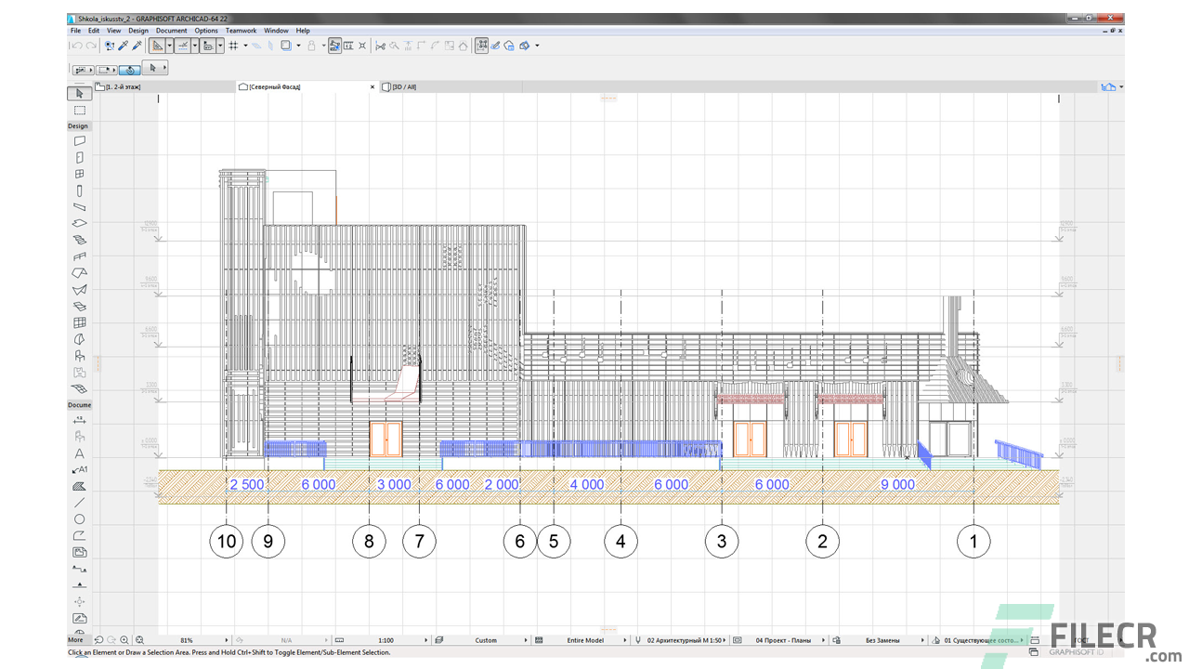The width and height of the screenshot is (1189, 669).
Task: Switch to the Северный Фасад tab
Action: (x=274, y=85)
